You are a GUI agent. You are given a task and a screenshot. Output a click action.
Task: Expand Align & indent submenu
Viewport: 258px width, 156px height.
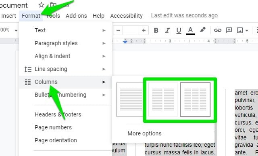[65, 56]
